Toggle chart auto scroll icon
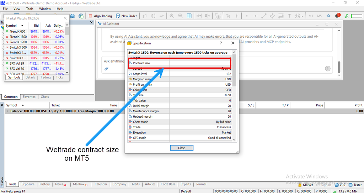The image size is (364, 193). [199, 16]
